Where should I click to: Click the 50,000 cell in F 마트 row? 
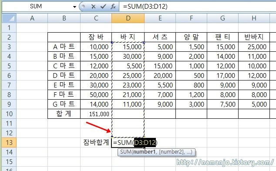96,95
